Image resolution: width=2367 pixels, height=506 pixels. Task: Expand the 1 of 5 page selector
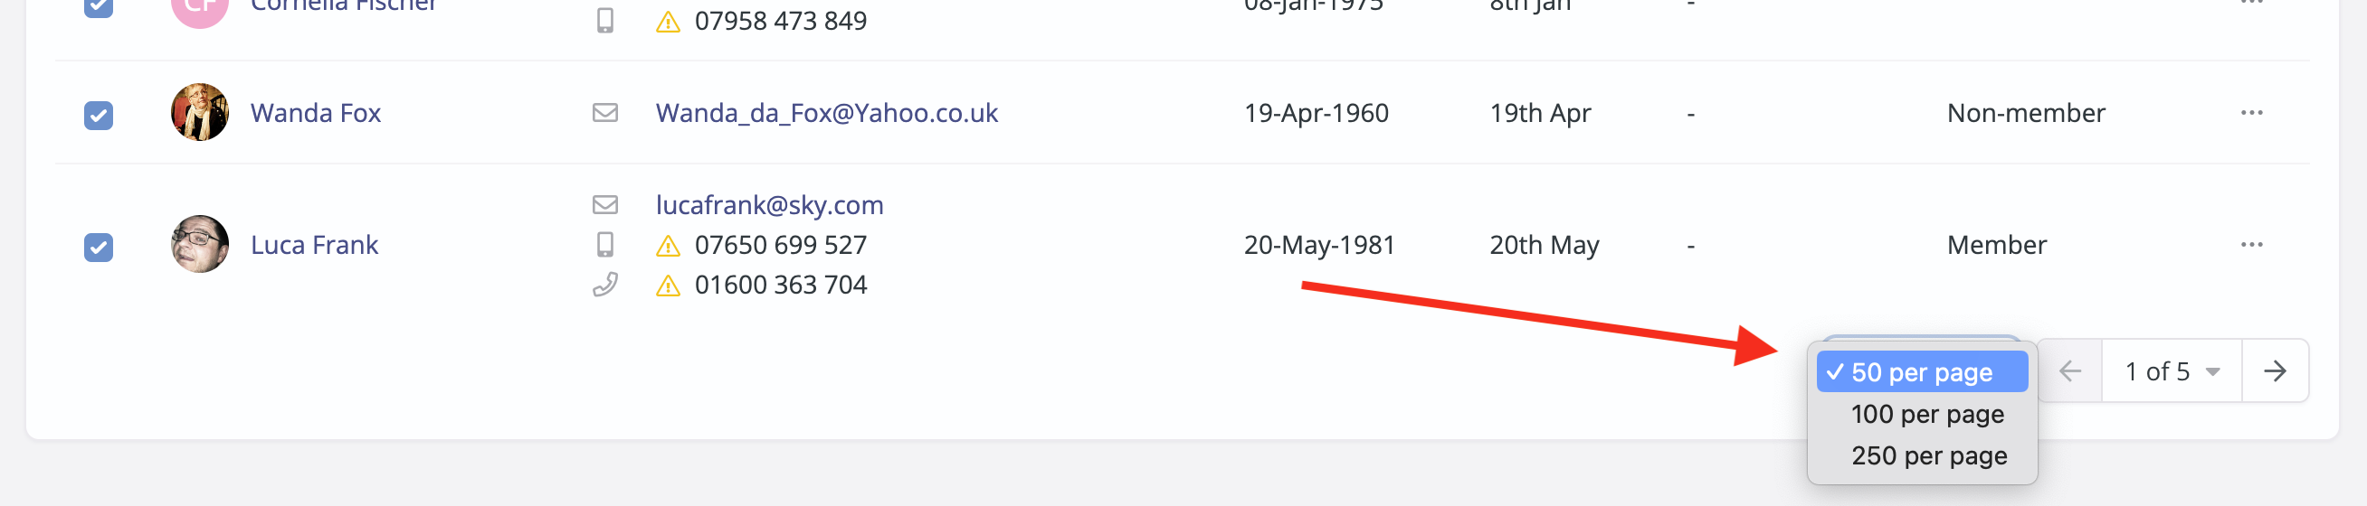point(2172,371)
